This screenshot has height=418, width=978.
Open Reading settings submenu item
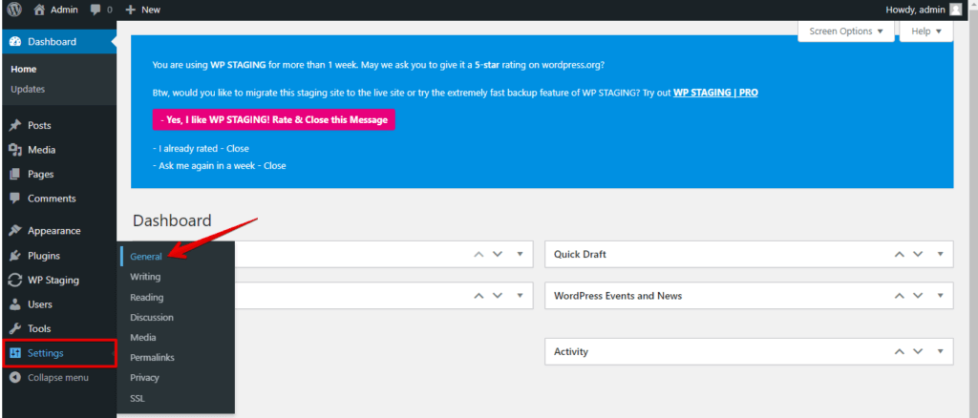click(146, 297)
